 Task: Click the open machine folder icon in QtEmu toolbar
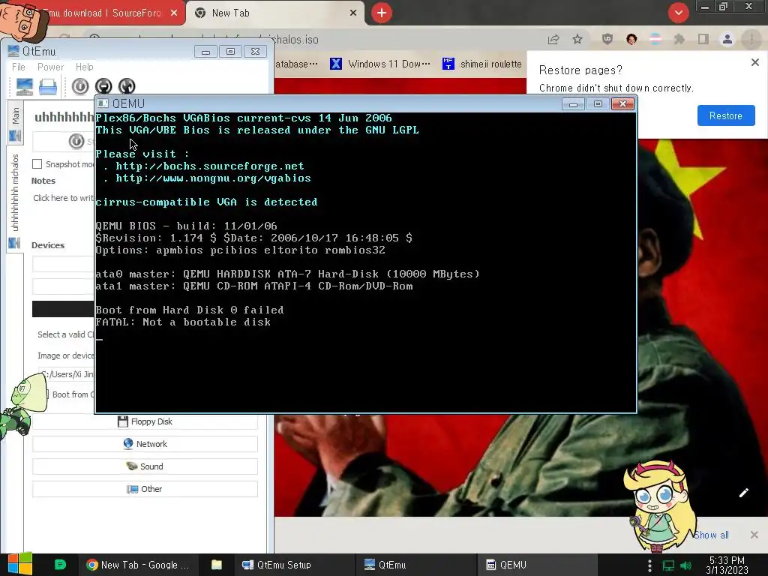[48, 87]
